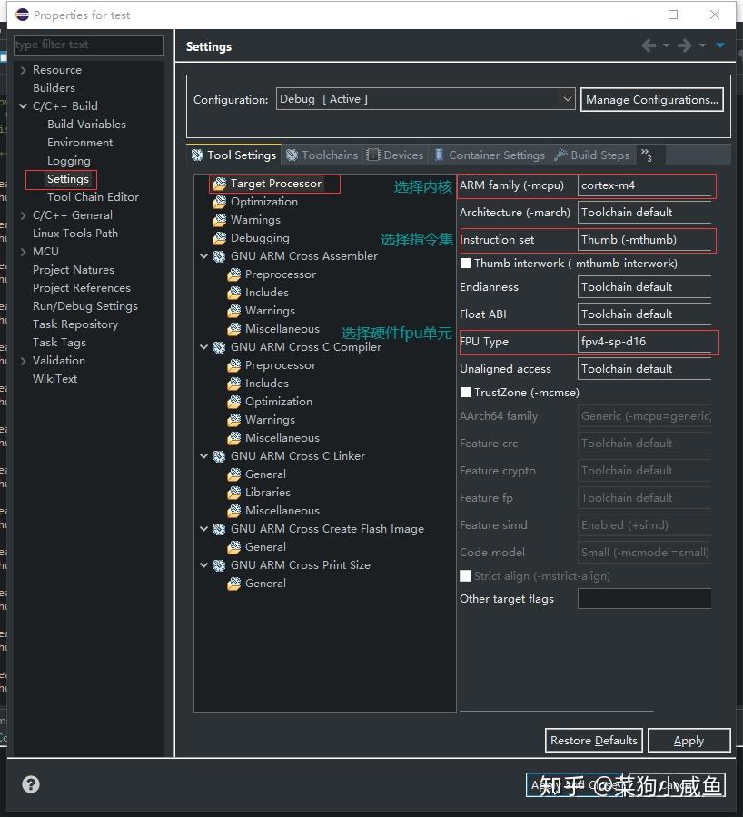Enable Thumb interwork (-mthumb-interwork)

pyautogui.click(x=465, y=263)
